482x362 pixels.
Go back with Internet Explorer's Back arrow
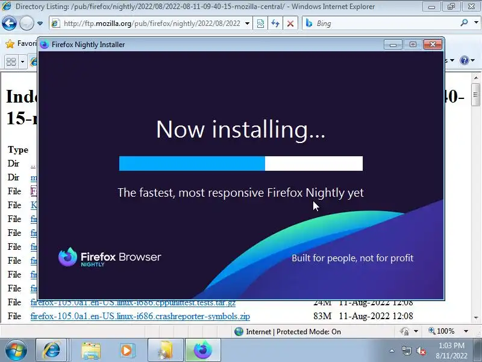coord(9,23)
